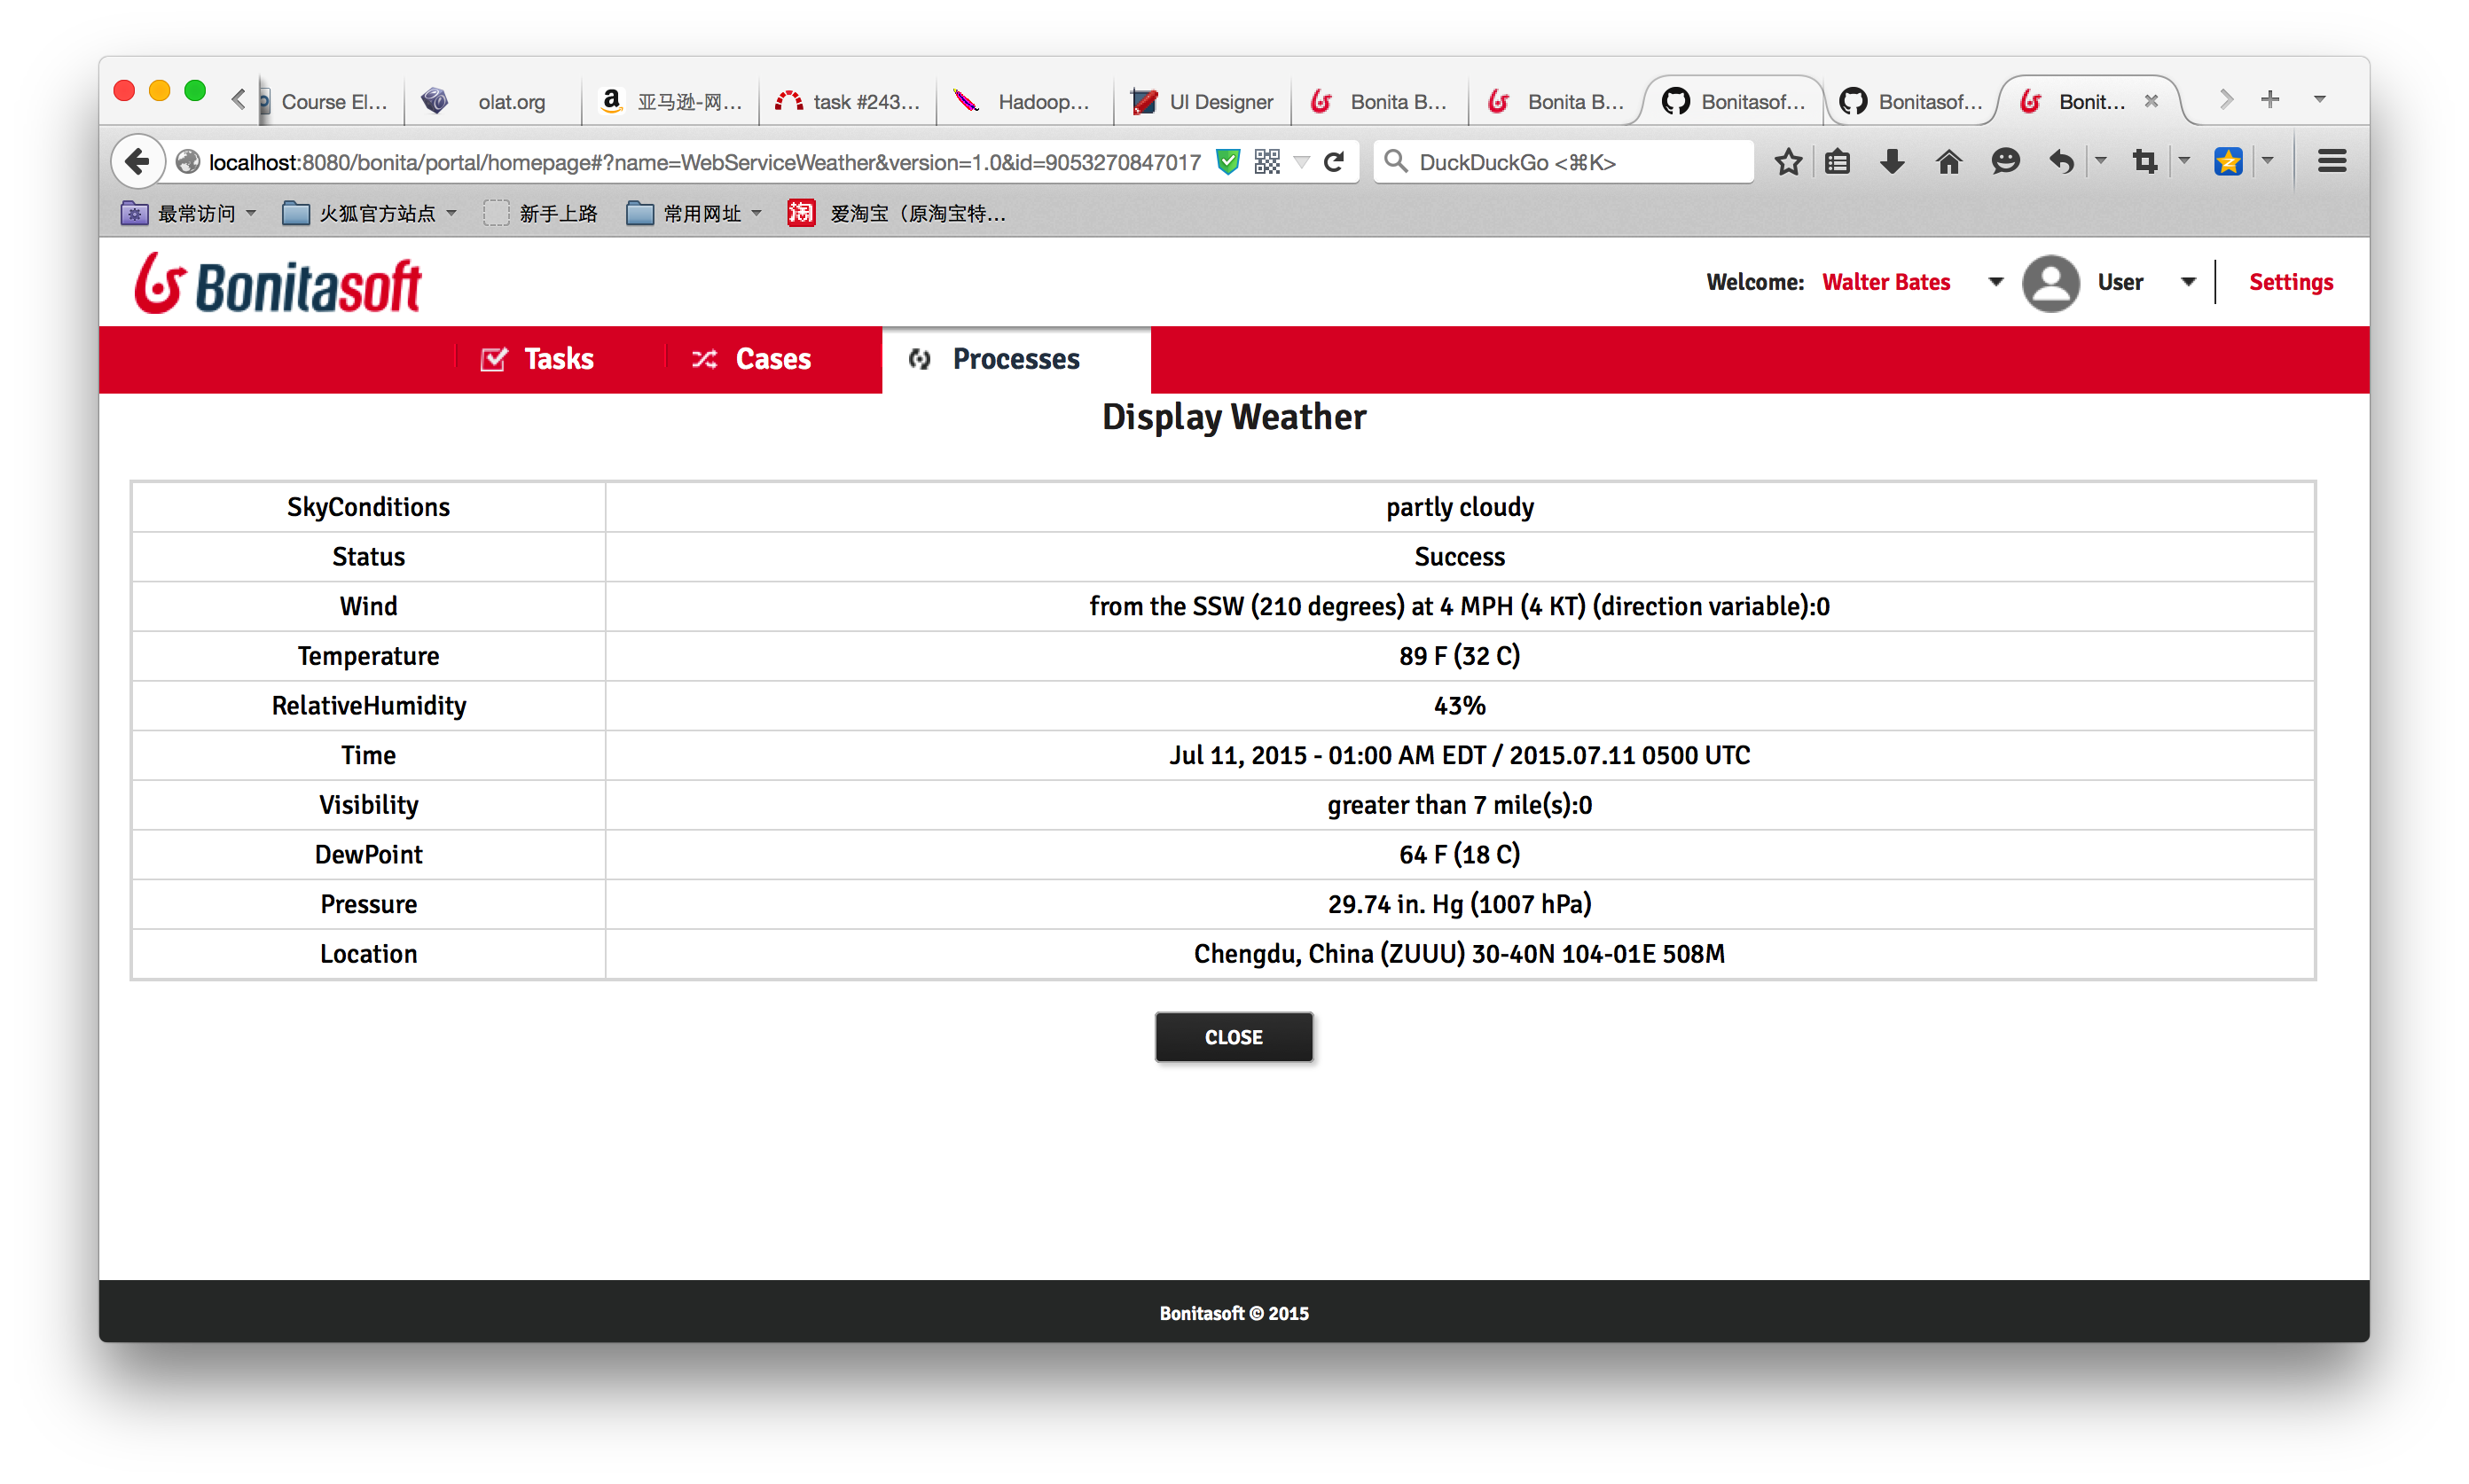Image resolution: width=2469 pixels, height=1484 pixels.
Task: Open the hamburger browser menu
Action: 2331,162
